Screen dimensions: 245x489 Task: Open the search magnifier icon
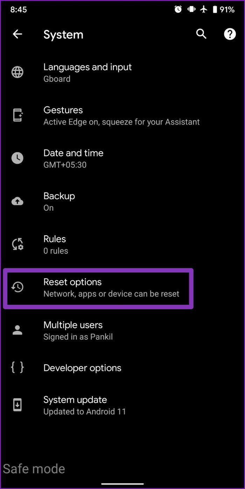tap(201, 34)
